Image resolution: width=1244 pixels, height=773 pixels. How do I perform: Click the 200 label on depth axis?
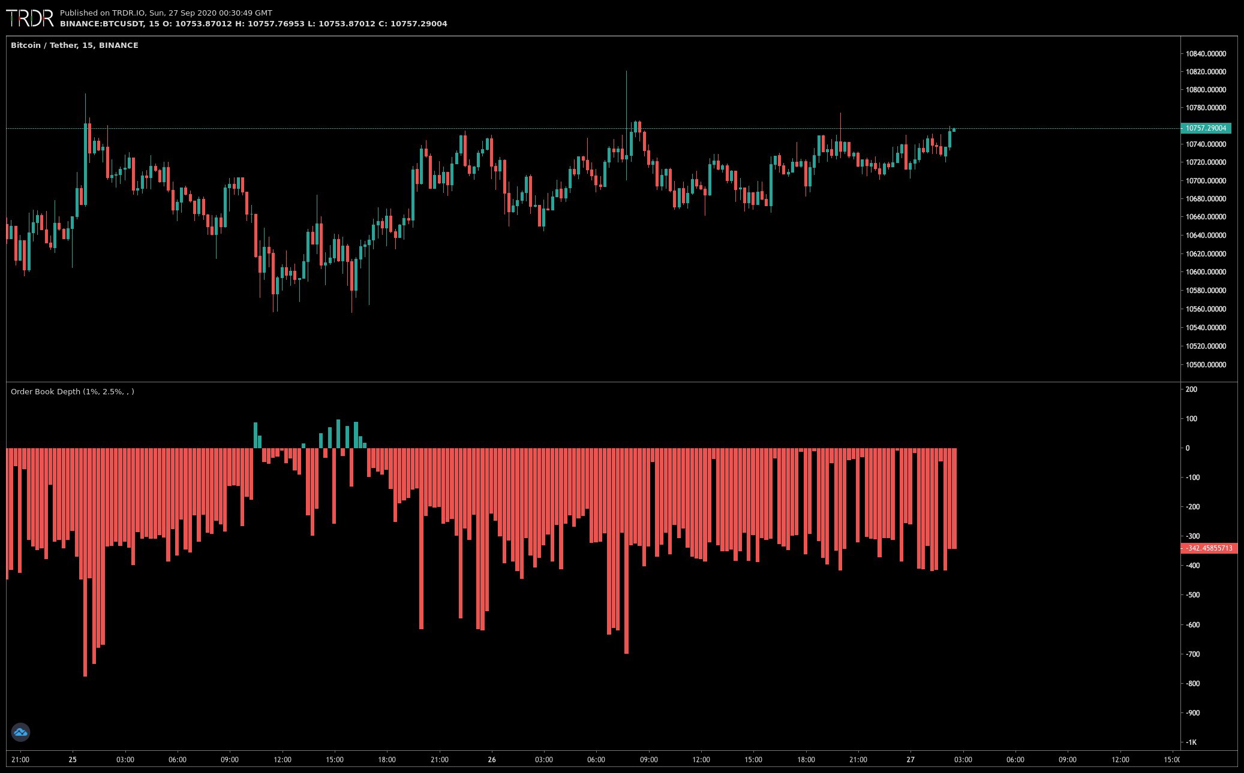[x=1191, y=389]
